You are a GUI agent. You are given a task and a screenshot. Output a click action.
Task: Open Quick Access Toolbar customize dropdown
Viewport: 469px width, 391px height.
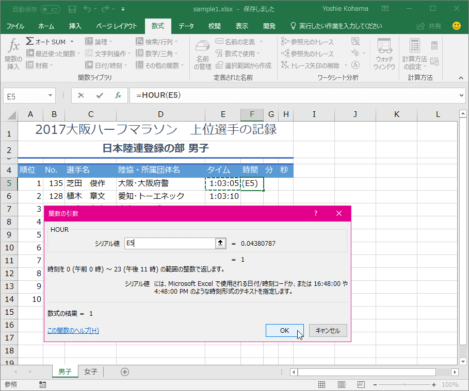(123, 9)
